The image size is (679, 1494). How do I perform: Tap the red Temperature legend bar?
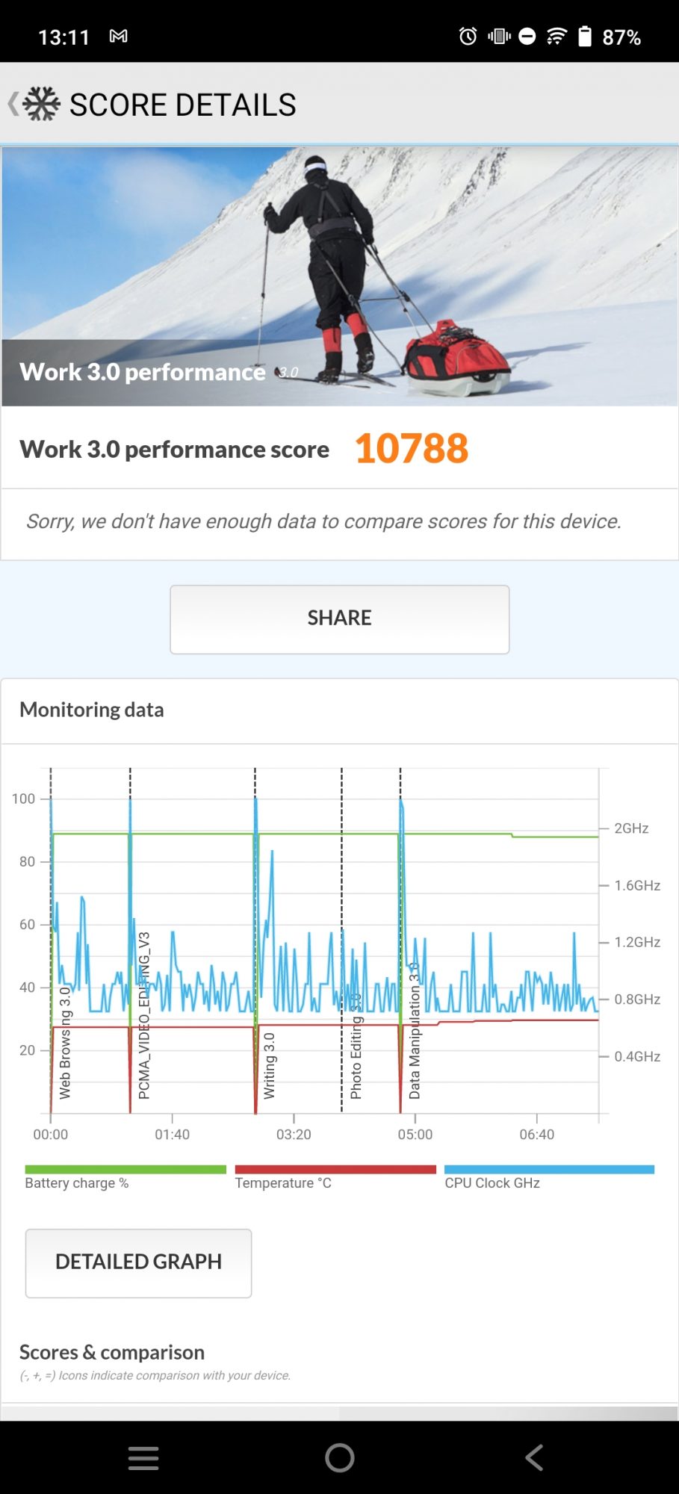(x=335, y=1170)
